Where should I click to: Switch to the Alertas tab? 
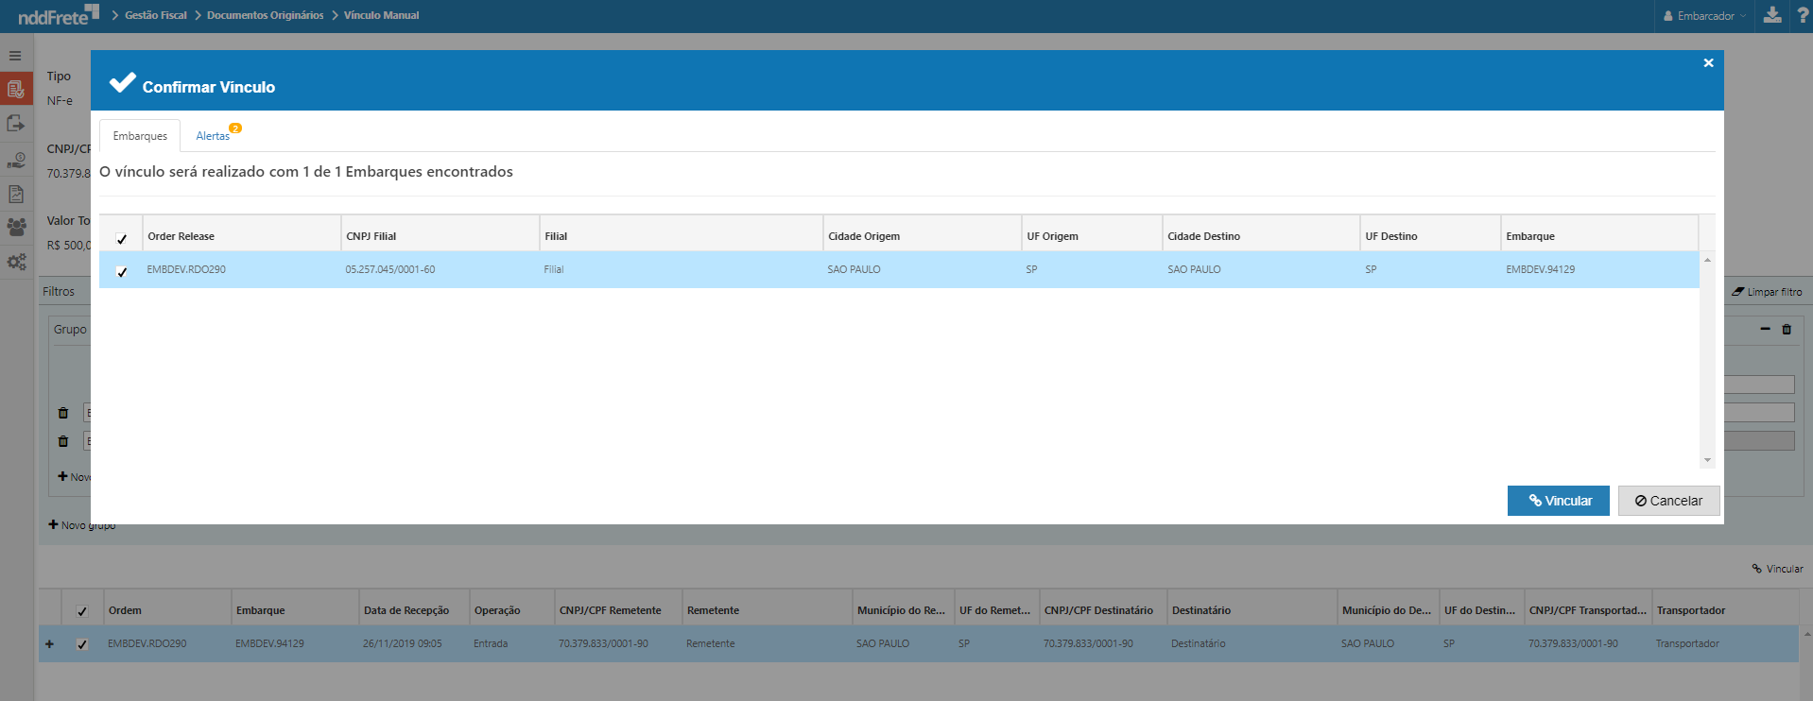pos(214,136)
